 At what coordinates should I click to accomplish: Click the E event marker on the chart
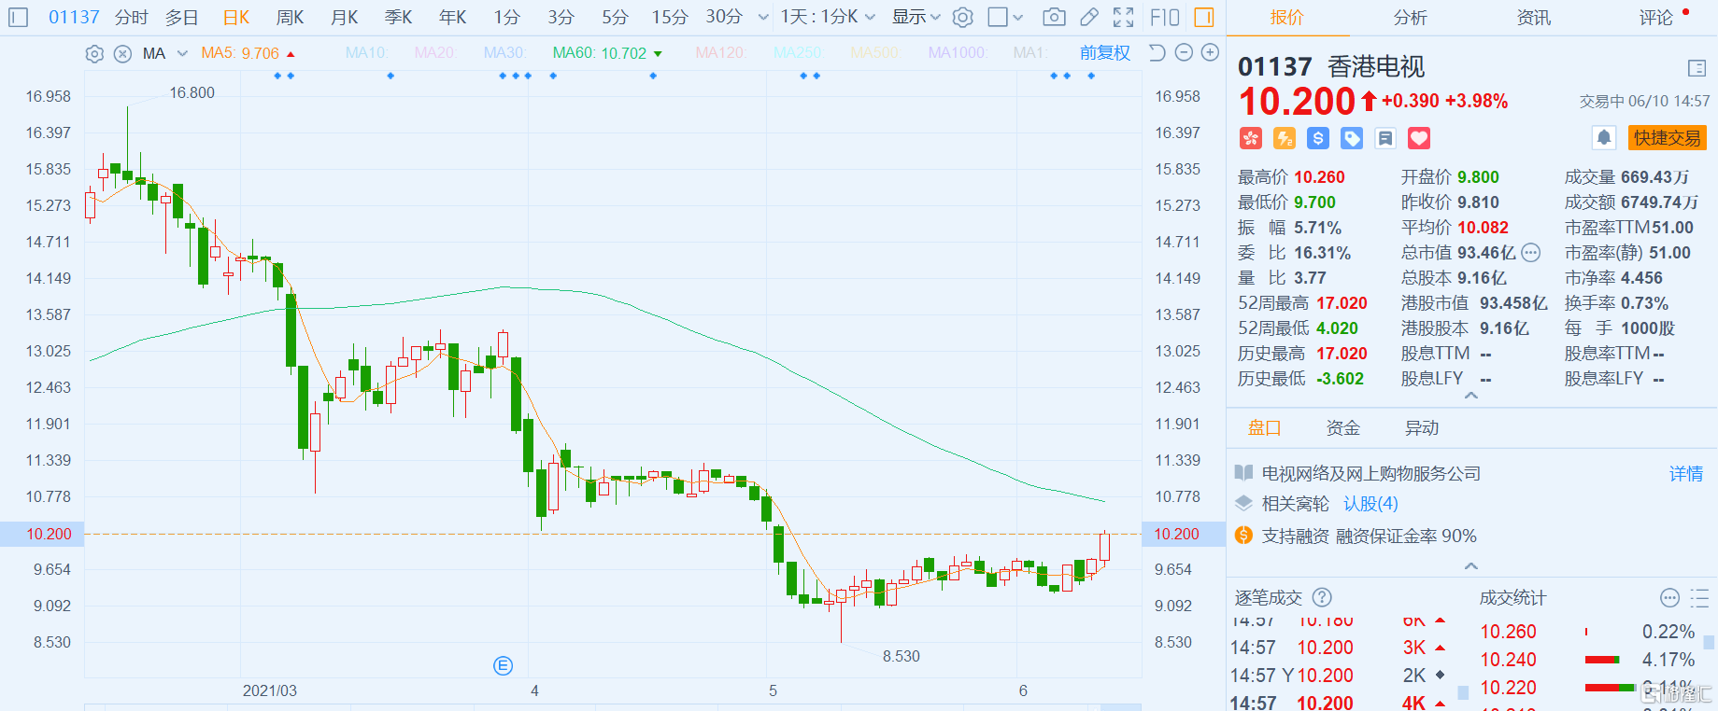click(x=503, y=665)
